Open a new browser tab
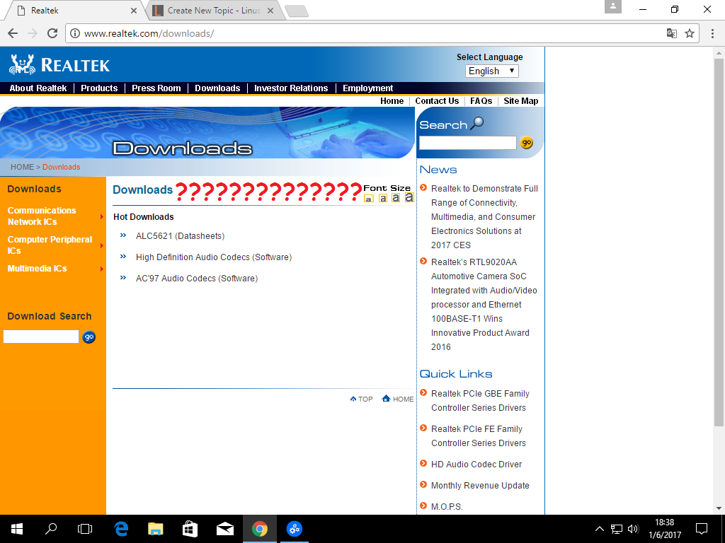 pos(297,11)
